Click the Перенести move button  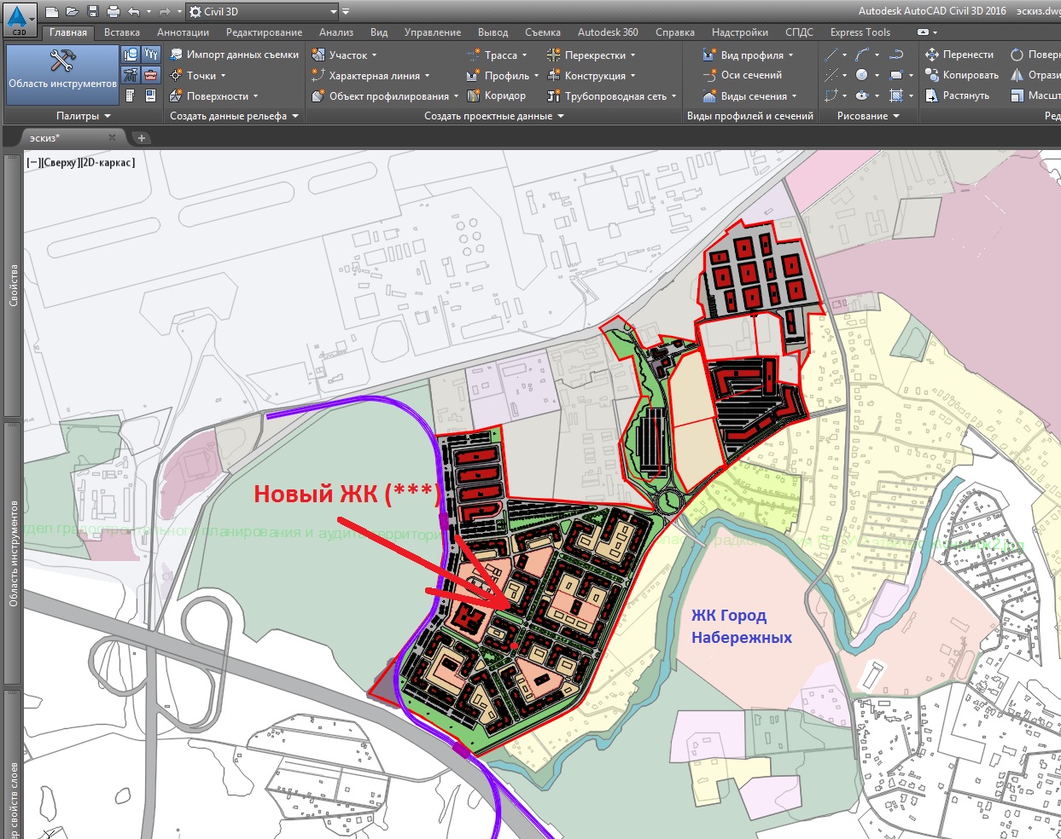959,55
